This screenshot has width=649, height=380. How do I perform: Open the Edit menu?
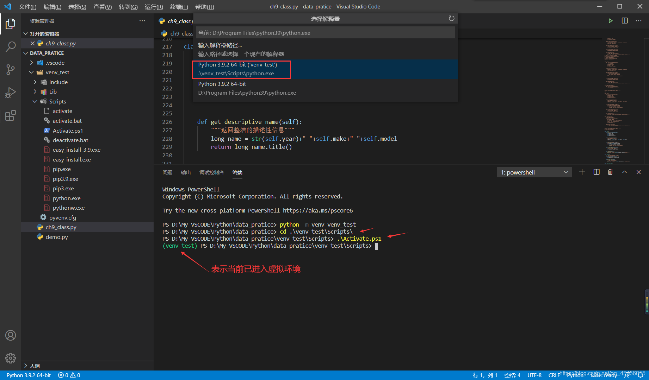tap(52, 7)
